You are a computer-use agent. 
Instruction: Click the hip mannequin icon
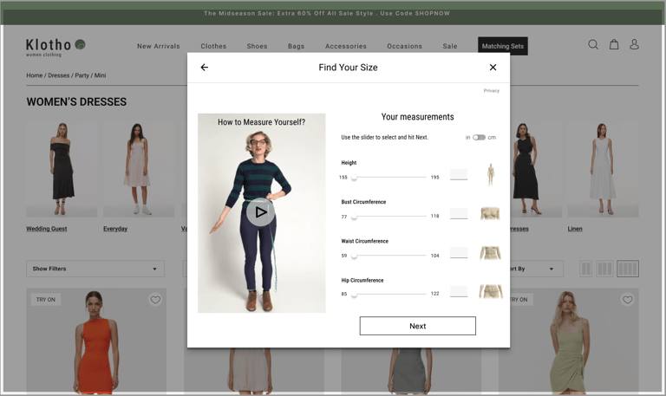tap(491, 291)
